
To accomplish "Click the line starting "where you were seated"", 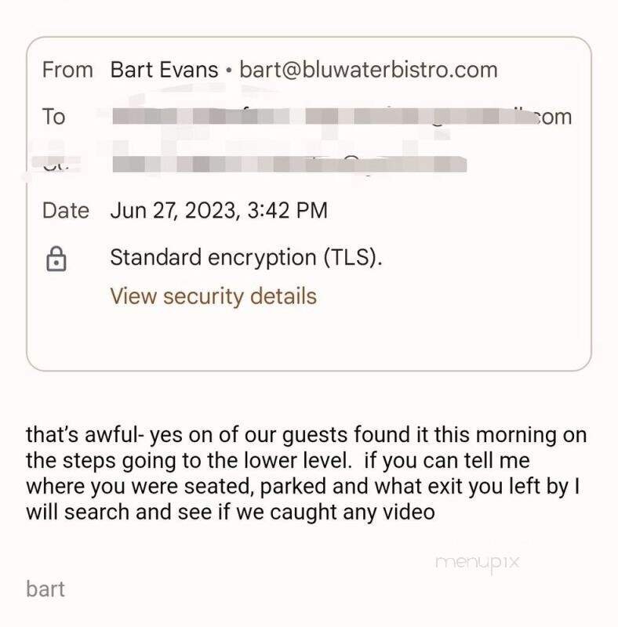I will [x=302, y=487].
